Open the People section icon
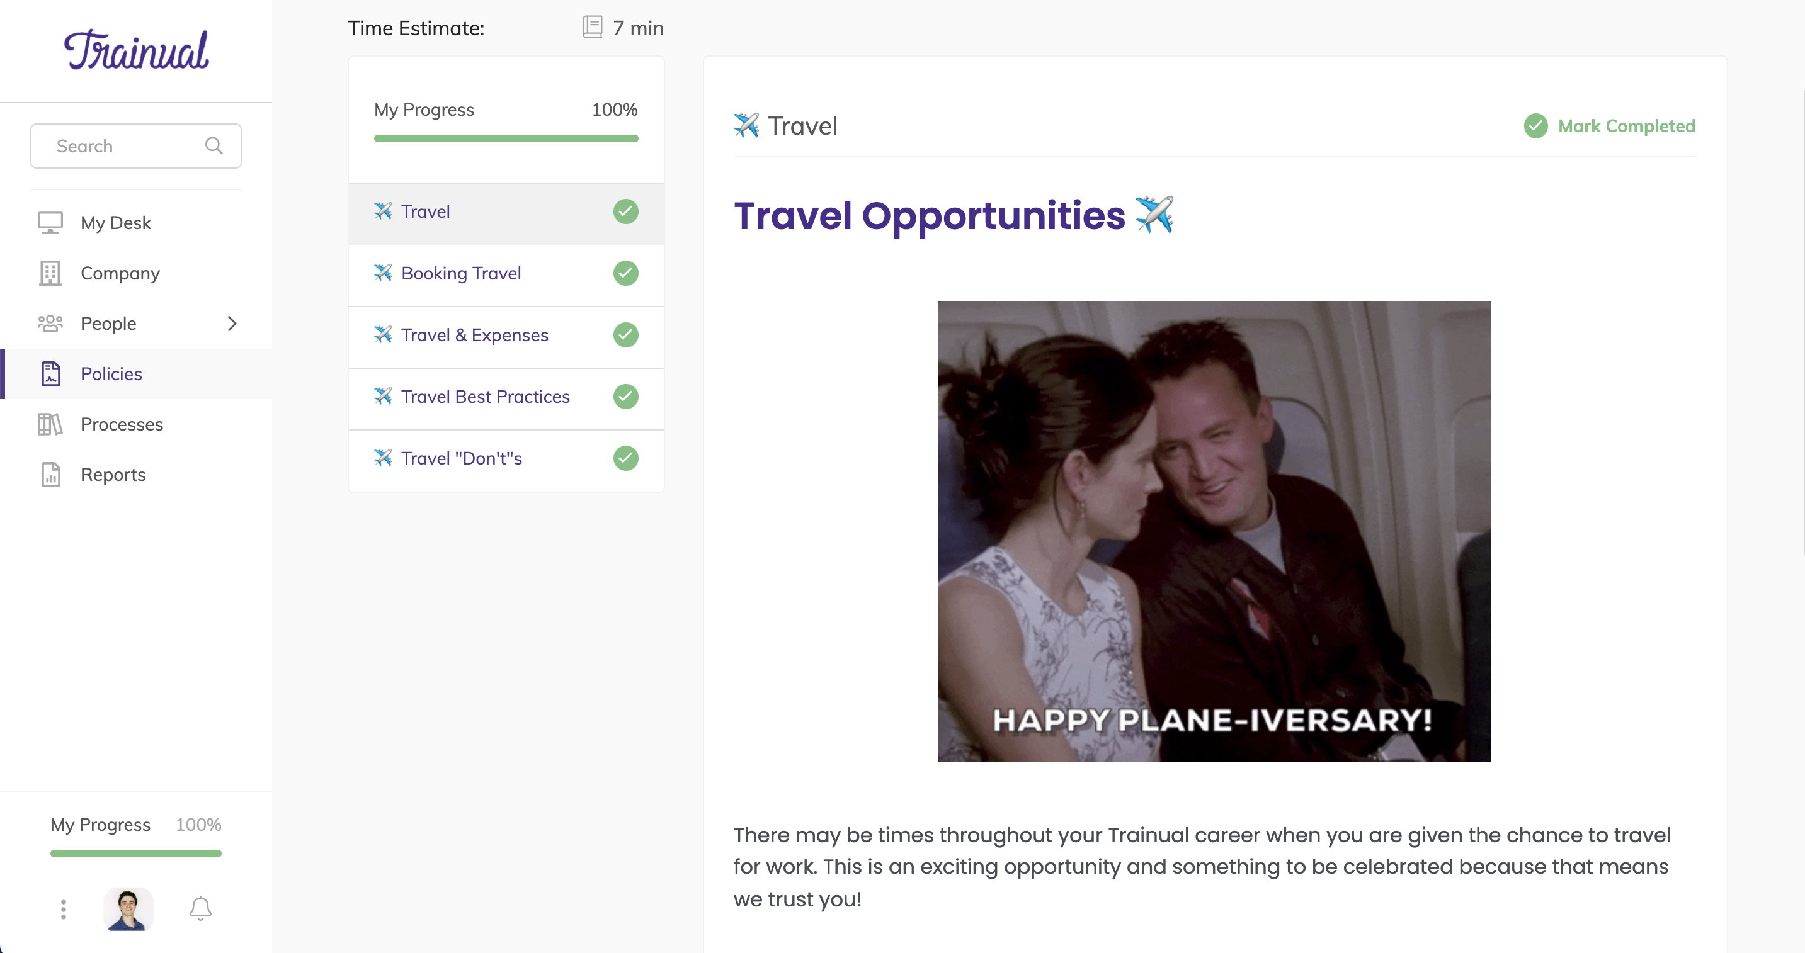This screenshot has height=953, width=1805. point(49,323)
